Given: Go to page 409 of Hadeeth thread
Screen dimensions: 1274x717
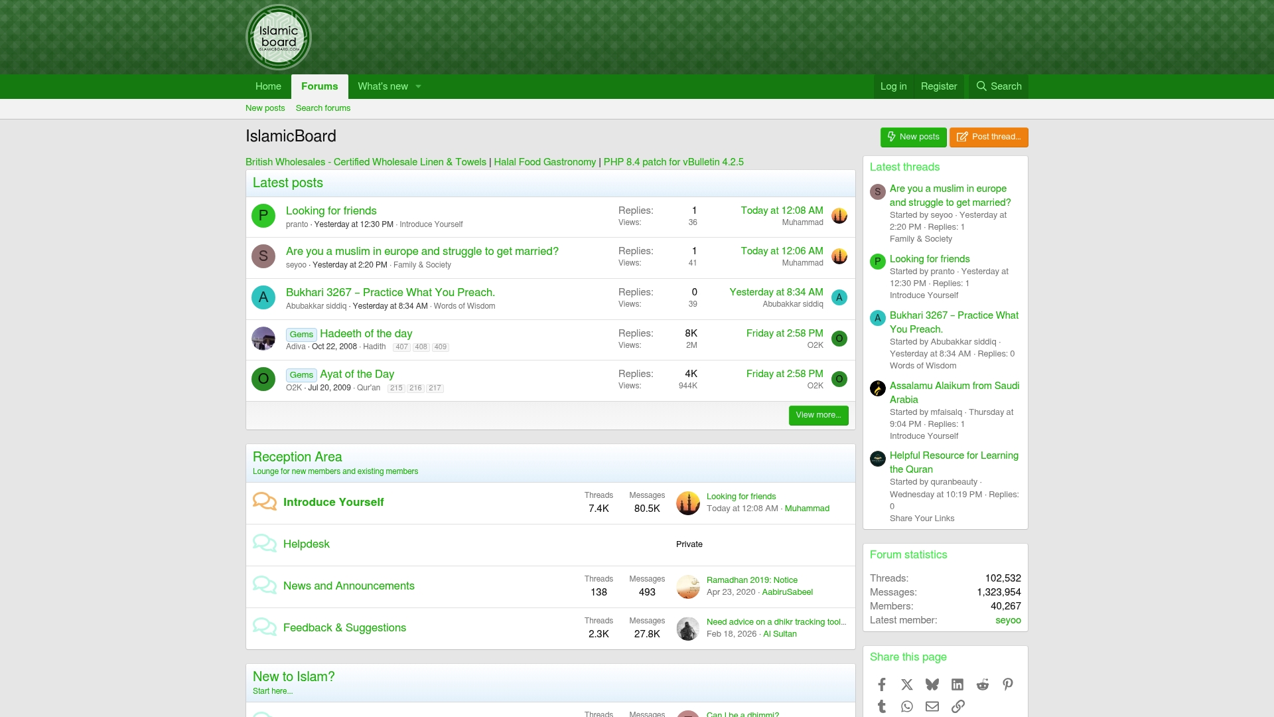Looking at the screenshot, I should coord(440,347).
